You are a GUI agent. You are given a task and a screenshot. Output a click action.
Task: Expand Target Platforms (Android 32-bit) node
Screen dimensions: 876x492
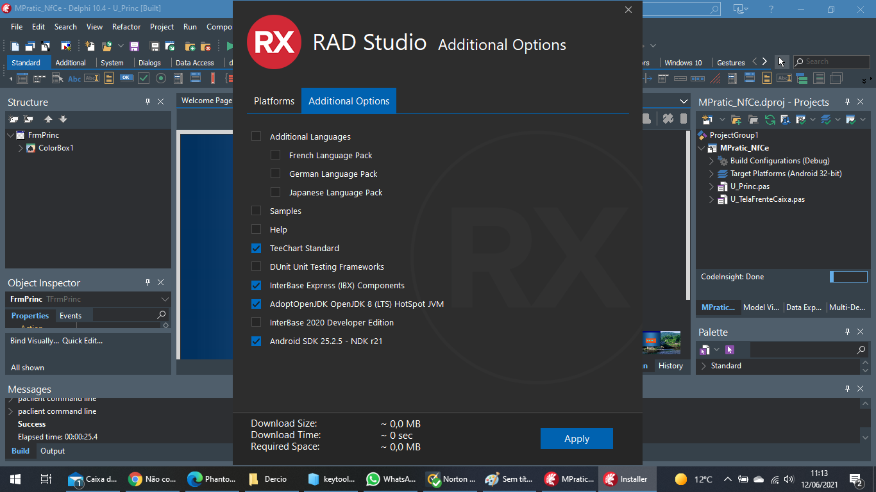pyautogui.click(x=711, y=174)
